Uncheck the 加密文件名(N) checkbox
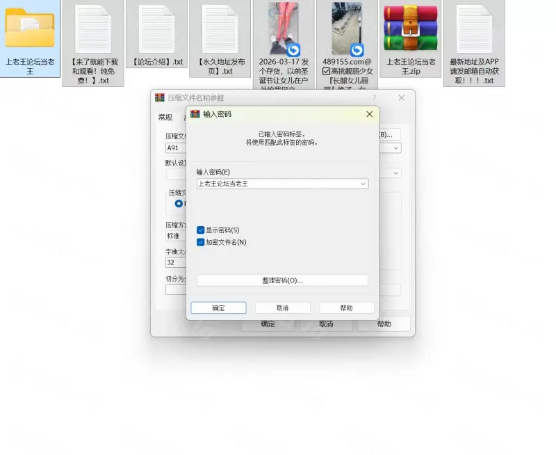This screenshot has width=556, height=455. [x=200, y=242]
